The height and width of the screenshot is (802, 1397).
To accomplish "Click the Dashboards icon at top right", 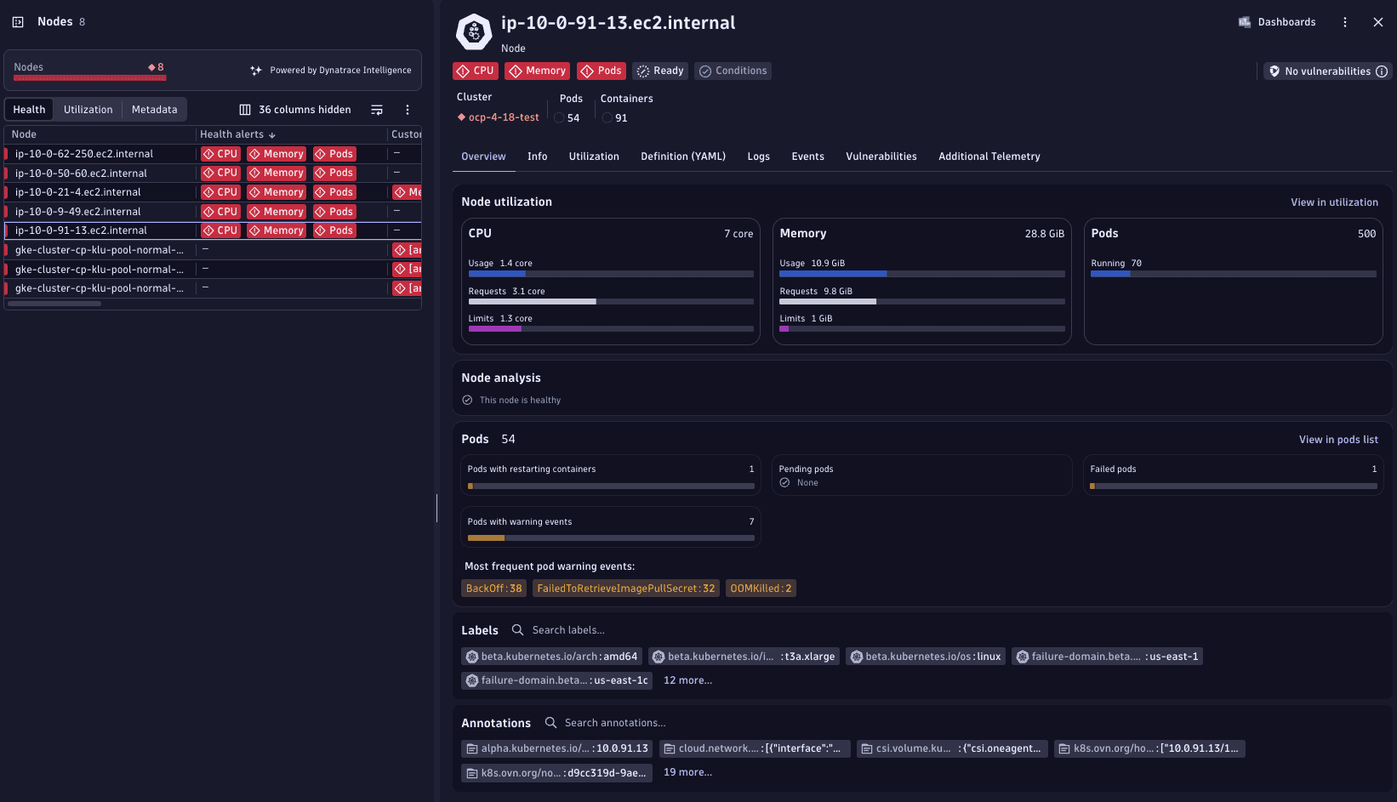I will [1246, 21].
